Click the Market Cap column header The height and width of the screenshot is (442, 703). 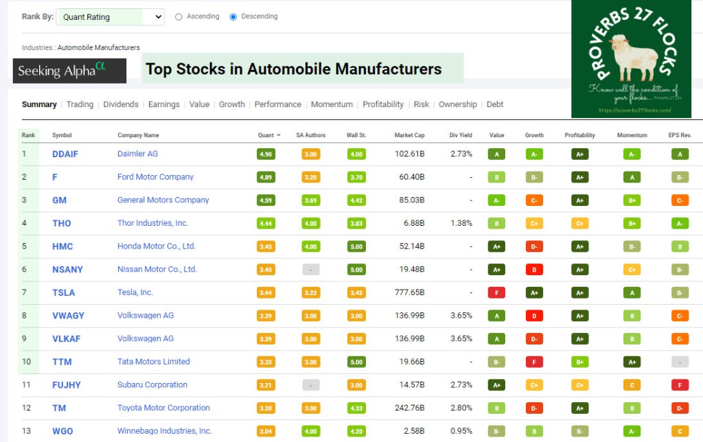(x=409, y=135)
